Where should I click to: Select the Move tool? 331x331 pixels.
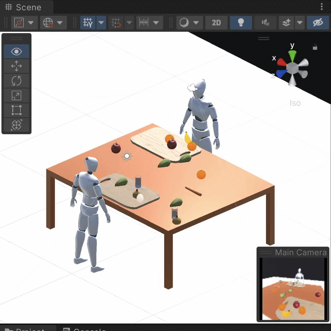(x=17, y=66)
